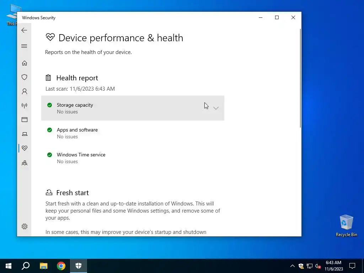Click green check next to Apps and software
This screenshot has width=364, height=273.
pyautogui.click(x=49, y=130)
